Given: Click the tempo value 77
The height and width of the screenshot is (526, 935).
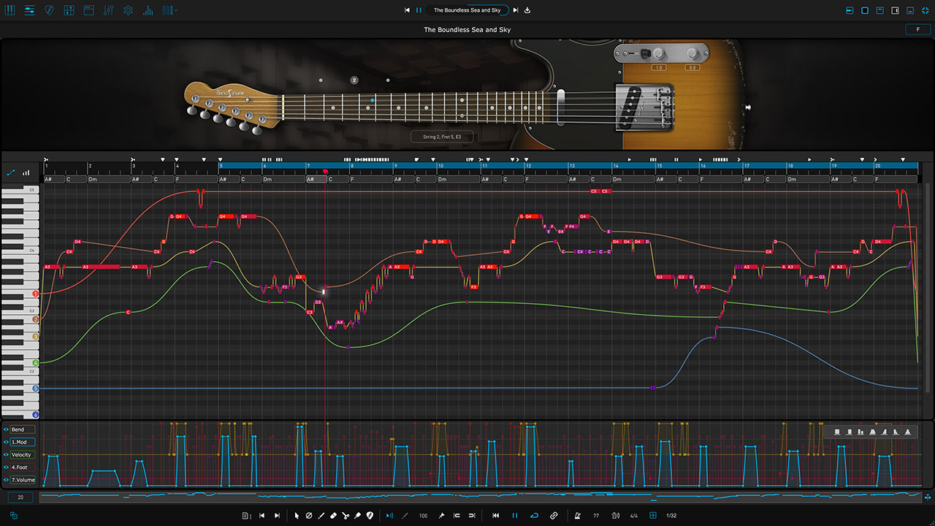Looking at the screenshot, I should (596, 516).
